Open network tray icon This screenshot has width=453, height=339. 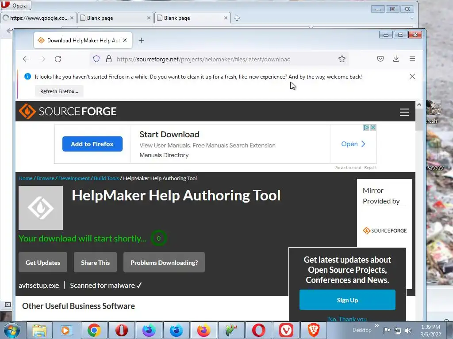[398, 330]
